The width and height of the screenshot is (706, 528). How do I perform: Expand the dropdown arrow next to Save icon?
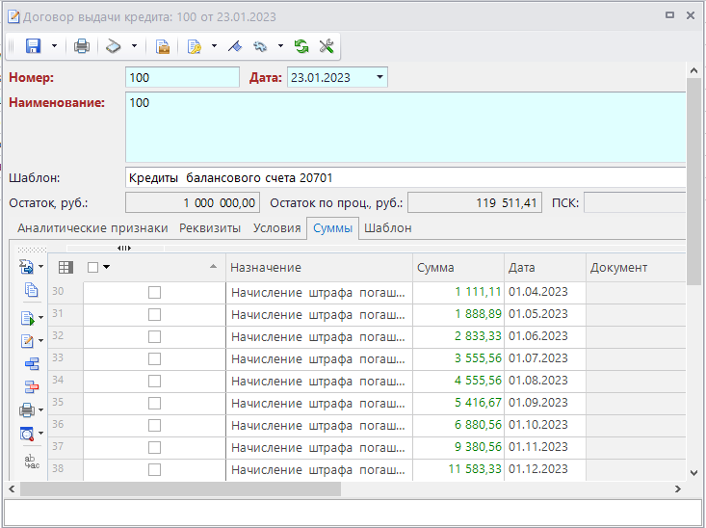point(54,45)
